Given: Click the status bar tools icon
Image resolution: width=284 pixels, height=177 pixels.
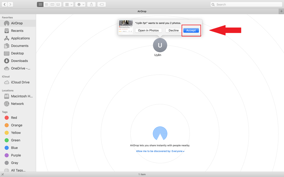Looking at the screenshot, I should (x=2, y=174).
